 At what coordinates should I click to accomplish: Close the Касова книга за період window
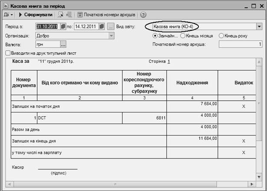click(262, 6)
